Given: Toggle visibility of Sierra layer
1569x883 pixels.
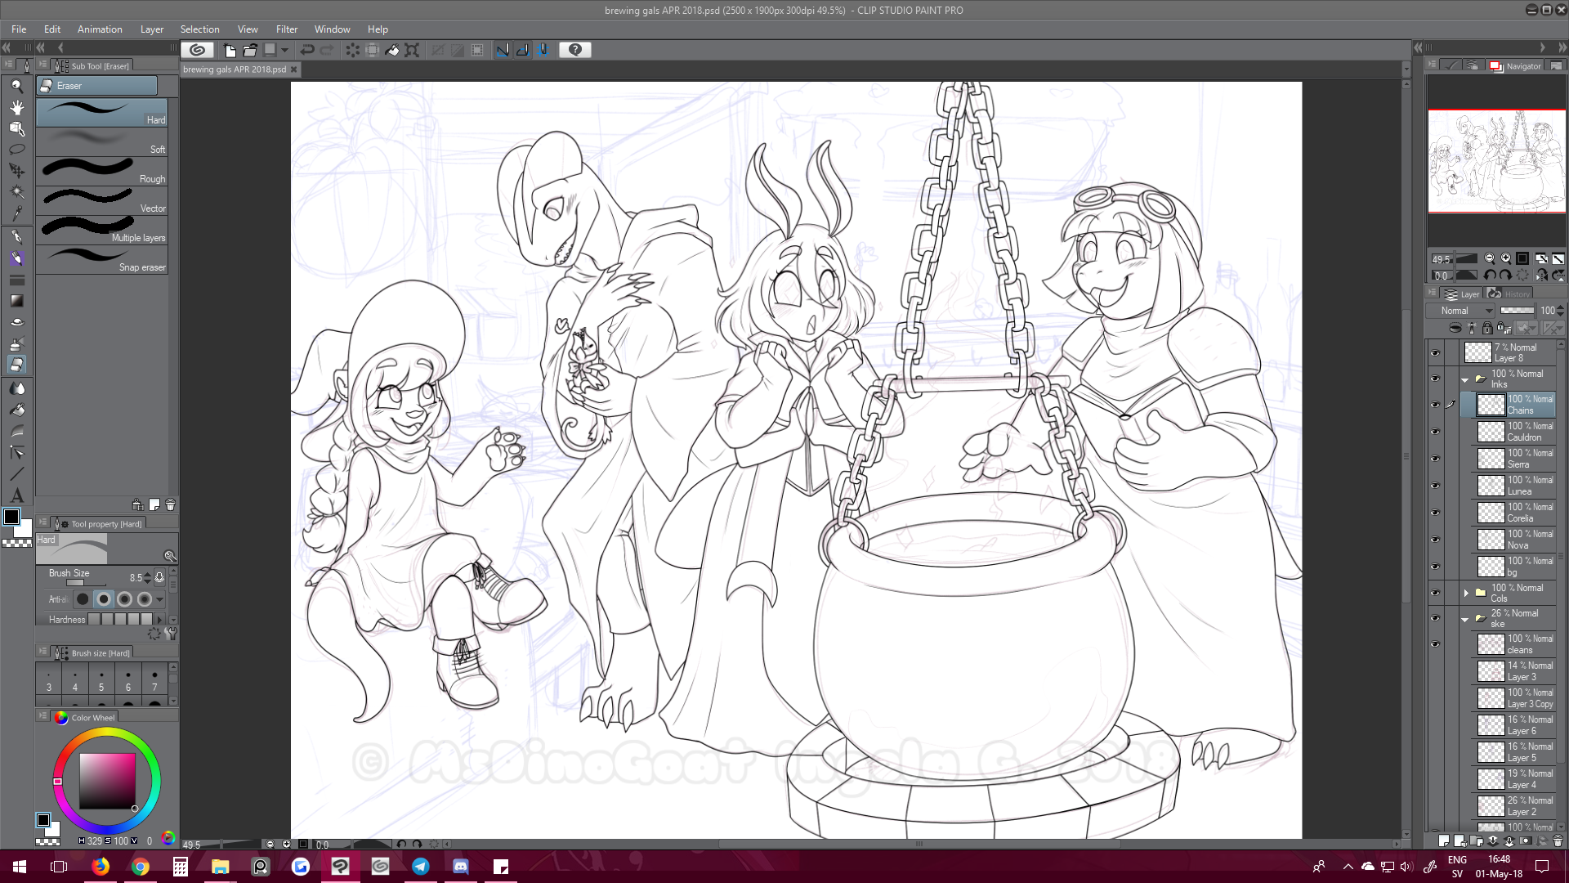Looking at the screenshot, I should click(x=1435, y=459).
